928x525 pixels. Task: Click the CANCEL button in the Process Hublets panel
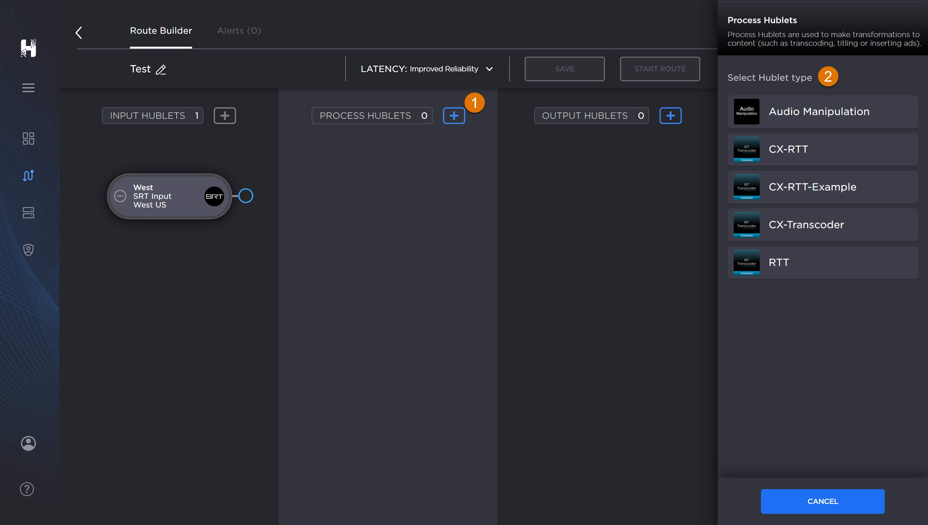click(x=822, y=501)
